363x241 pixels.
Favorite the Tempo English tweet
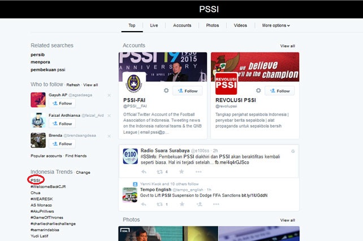coord(182,204)
